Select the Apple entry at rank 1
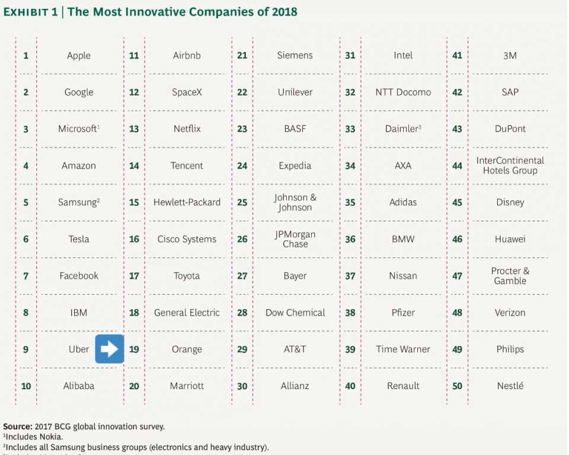Viewport: 569px width, 455px height. click(x=79, y=56)
